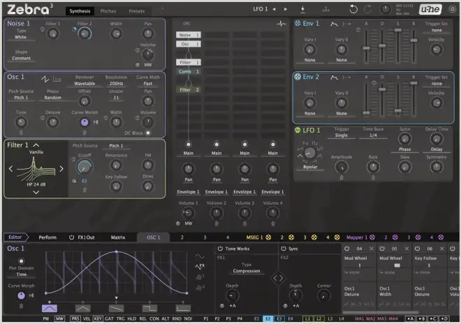461x324 pixels.
Task: Open the Noise 1 Type dropdown
Action: 21,37
